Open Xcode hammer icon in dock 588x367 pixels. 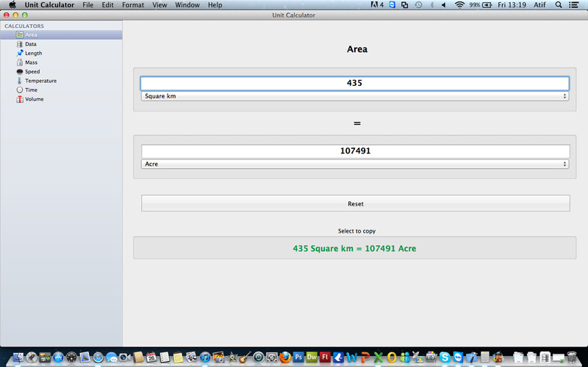(x=471, y=357)
